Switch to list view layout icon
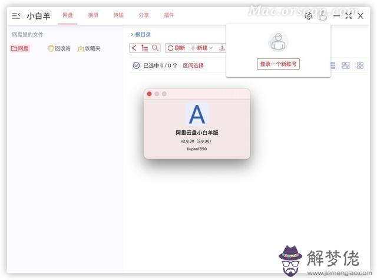377x280 pixels. [x=332, y=65]
